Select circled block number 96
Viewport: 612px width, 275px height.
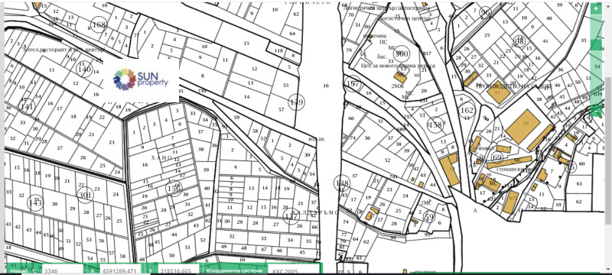point(485,12)
